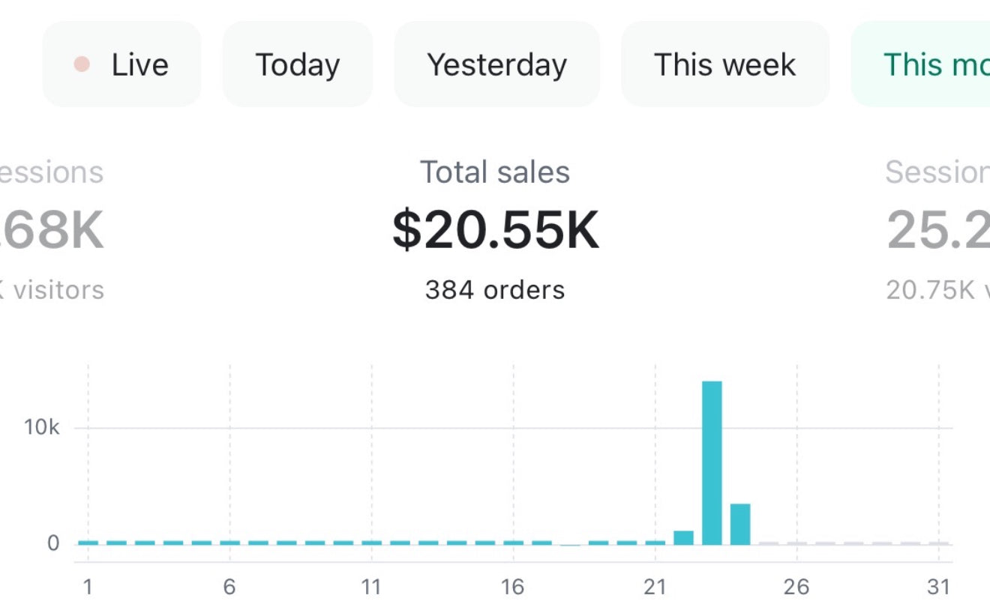Click the day 31 x-axis label
The height and width of the screenshot is (607, 990).
pyautogui.click(x=938, y=587)
